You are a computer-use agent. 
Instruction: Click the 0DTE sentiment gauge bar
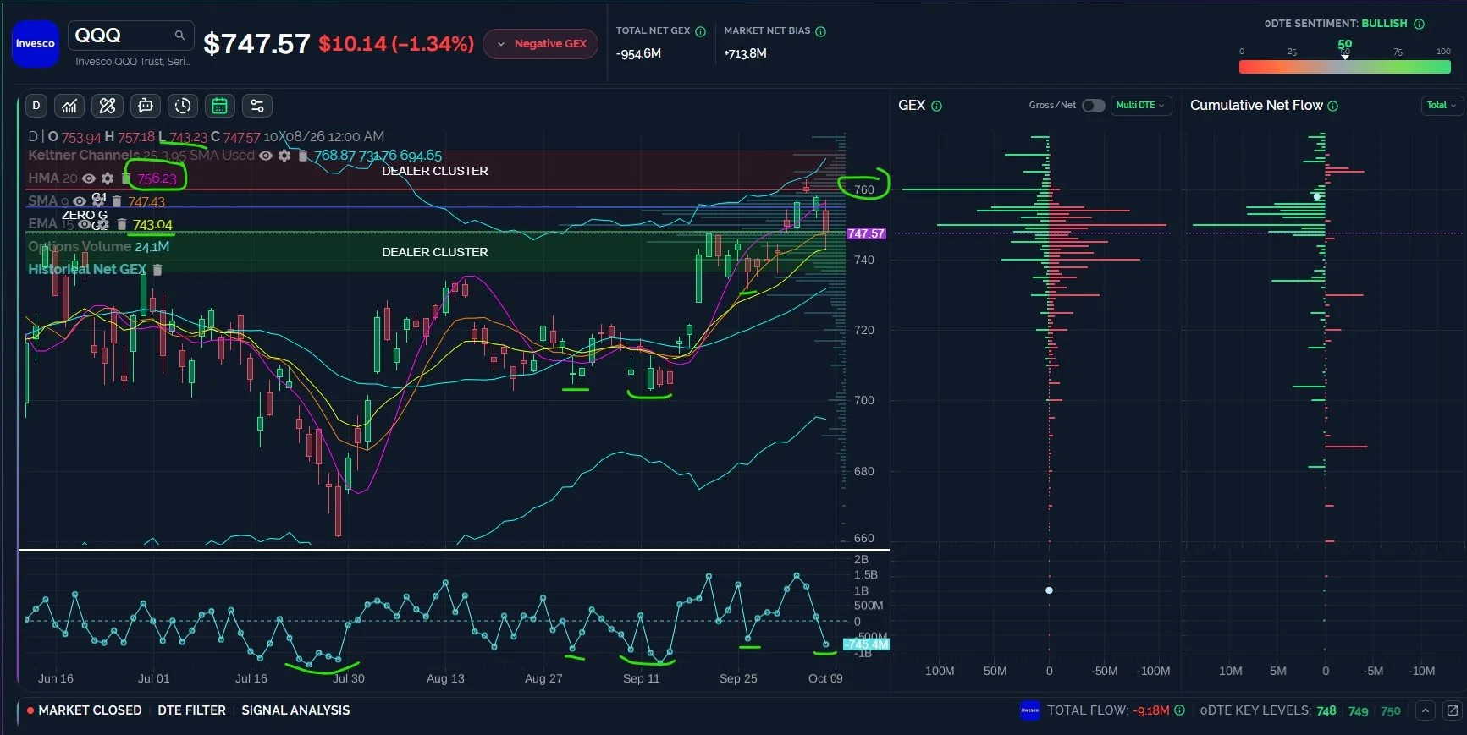(1344, 67)
